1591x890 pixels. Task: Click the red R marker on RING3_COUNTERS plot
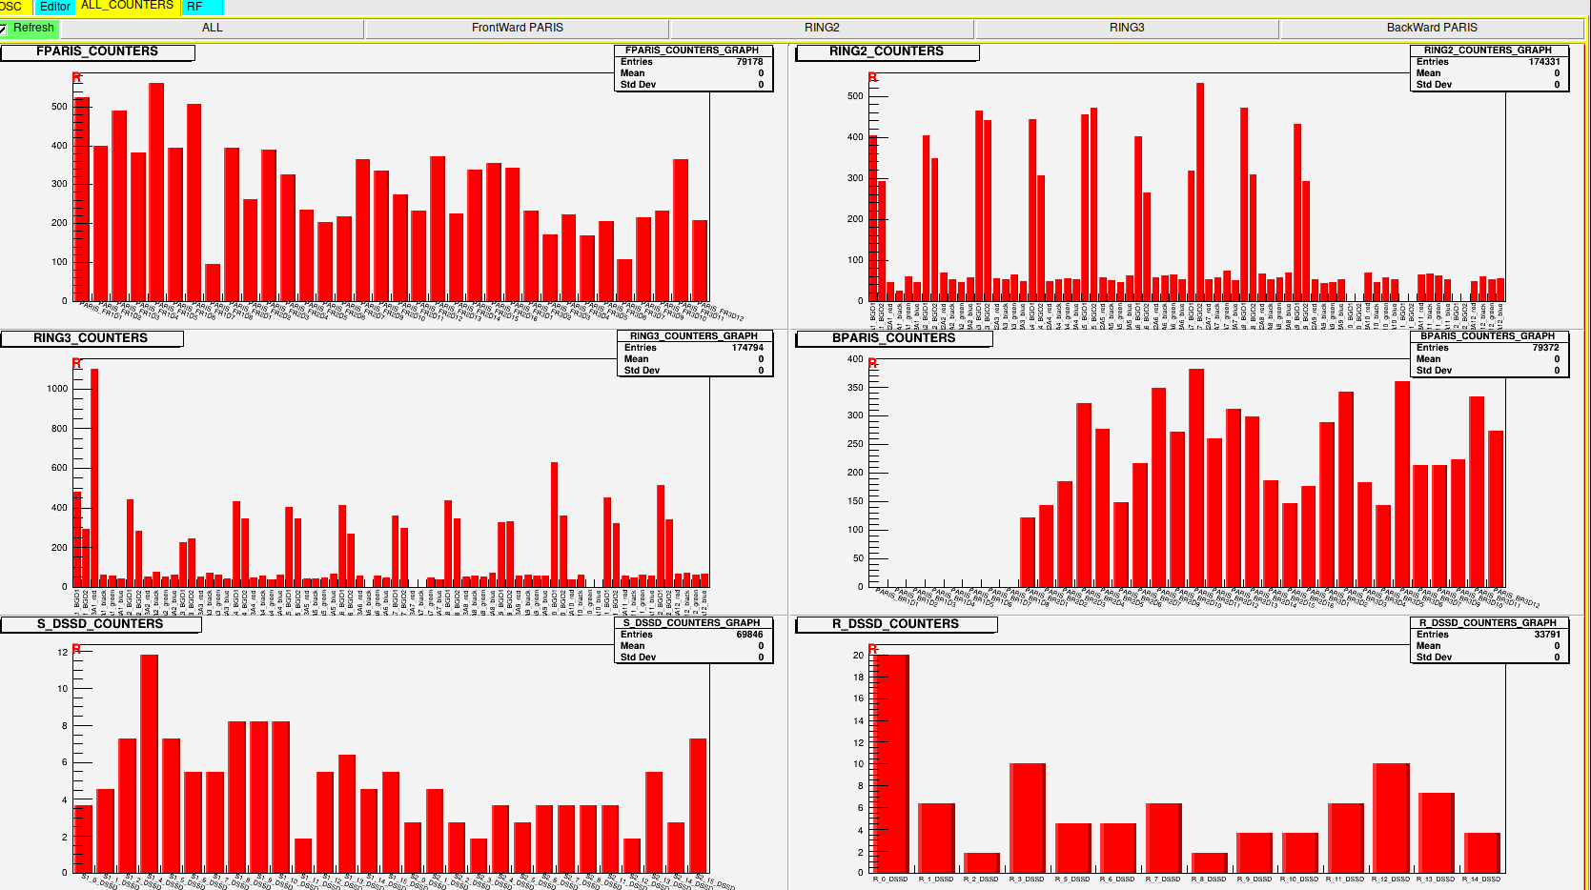(76, 364)
